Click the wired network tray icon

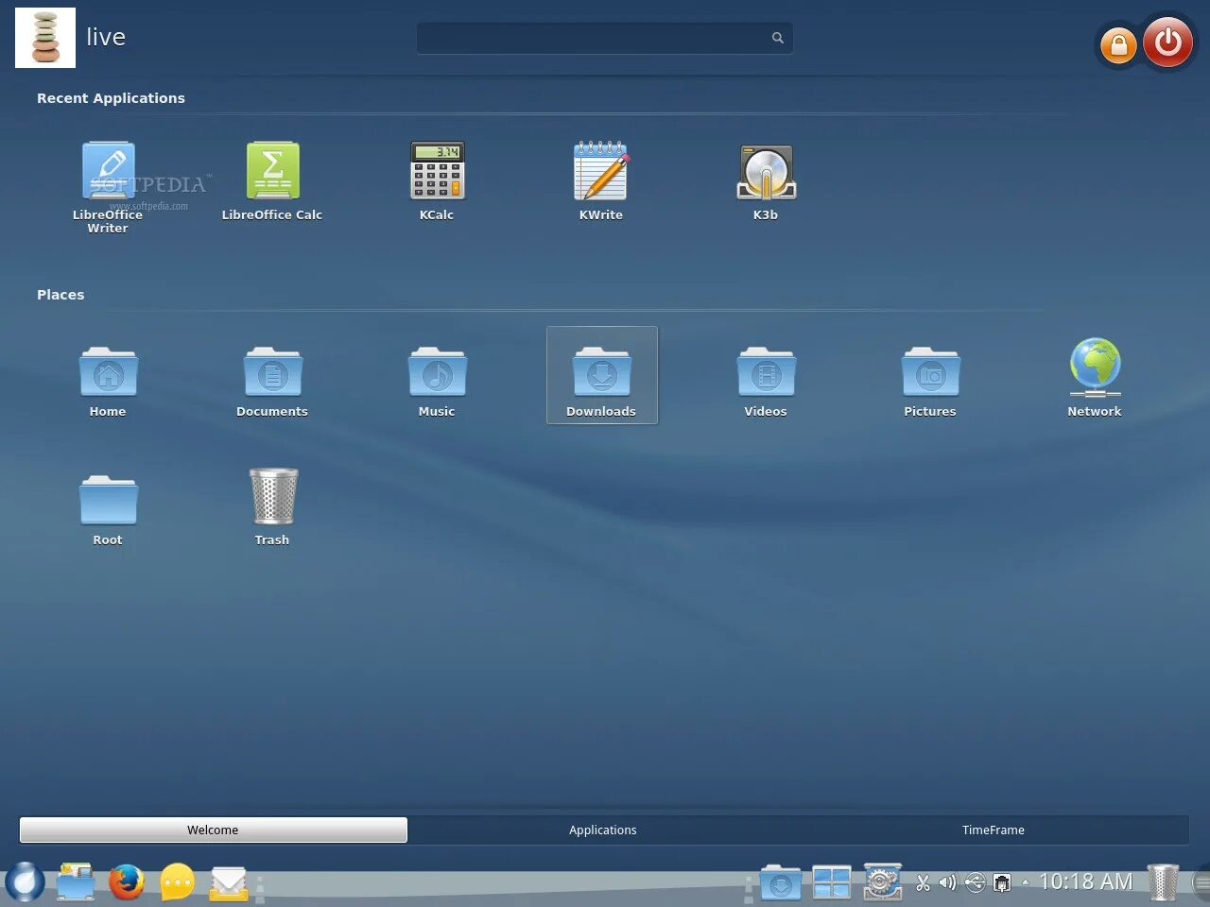tap(1002, 882)
